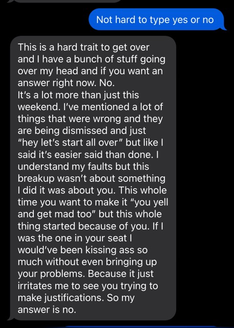Click the line "are being dismissed and just"
The image size is (234, 328).
(x=82, y=131)
